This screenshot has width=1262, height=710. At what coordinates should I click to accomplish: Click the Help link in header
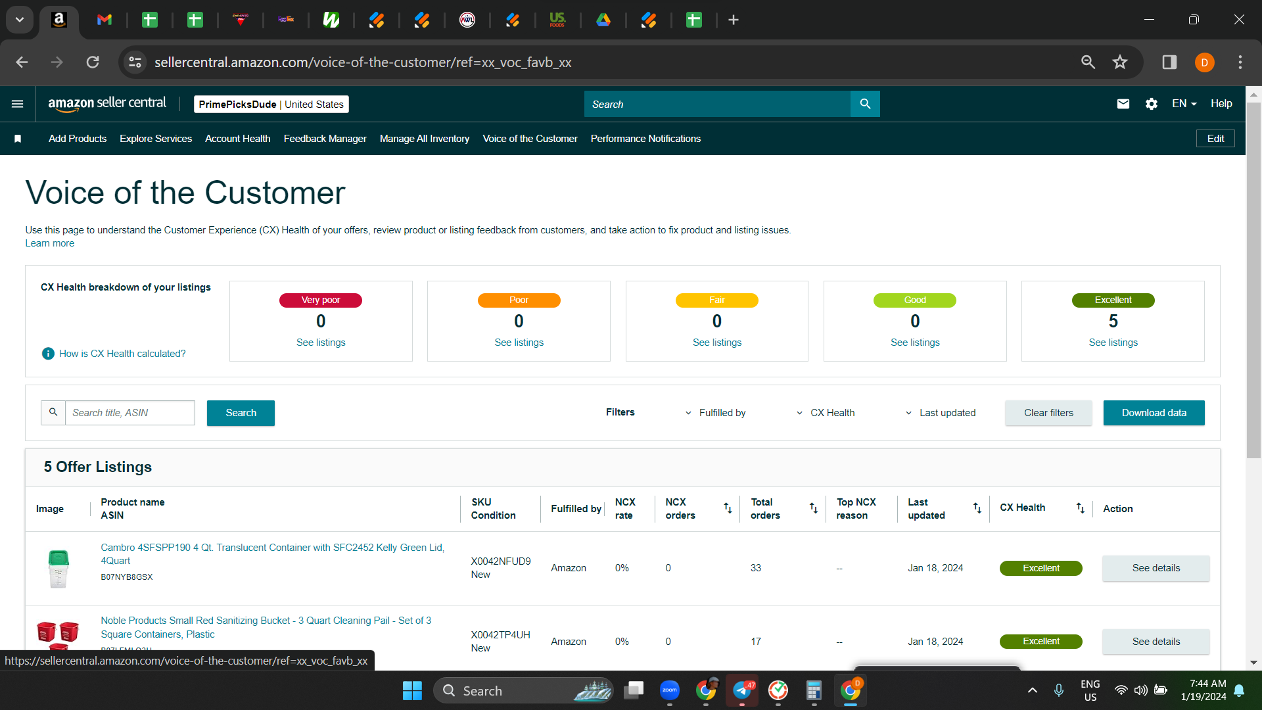pos(1221,104)
